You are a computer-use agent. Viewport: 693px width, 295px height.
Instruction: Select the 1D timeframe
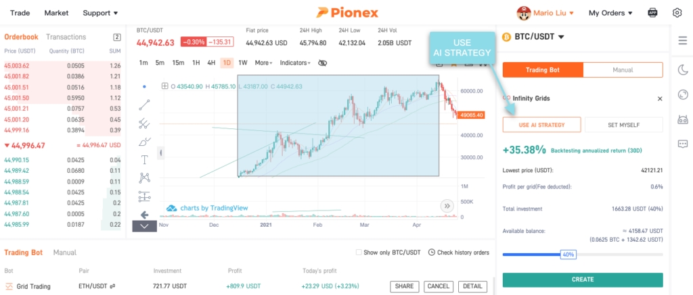pos(227,63)
